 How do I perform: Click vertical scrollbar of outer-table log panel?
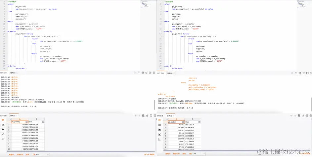click(155, 105)
